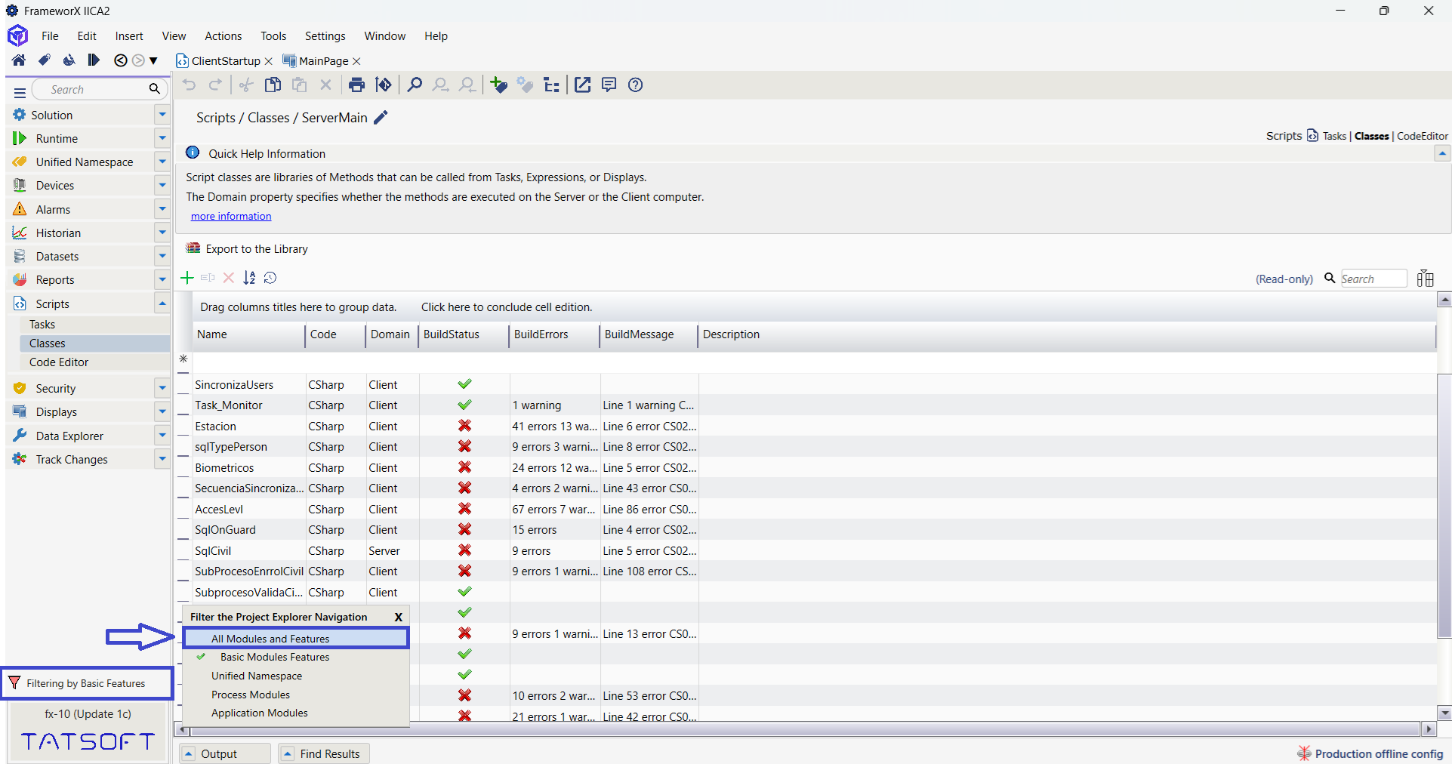Click the history clock icon above the grid
Viewport: 1452px width, 764px height.
pos(270,278)
